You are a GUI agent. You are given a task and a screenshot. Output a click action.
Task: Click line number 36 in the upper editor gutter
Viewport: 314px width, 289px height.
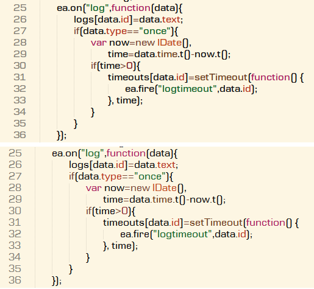20,135
